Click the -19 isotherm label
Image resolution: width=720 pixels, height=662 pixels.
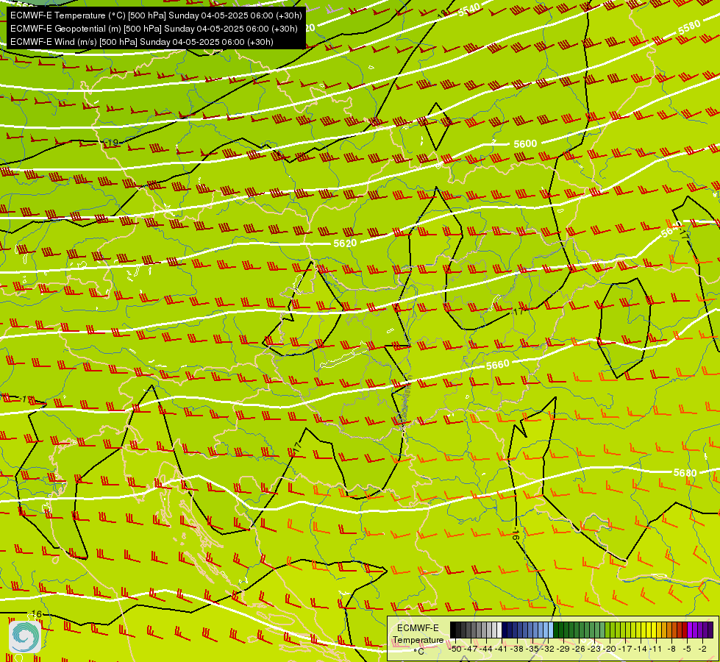click(x=111, y=143)
